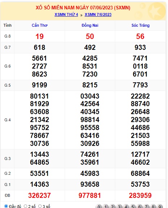Click Đồng Nai special prize 977881
The height and width of the screenshot is (208, 168).
pyautogui.click(x=90, y=195)
